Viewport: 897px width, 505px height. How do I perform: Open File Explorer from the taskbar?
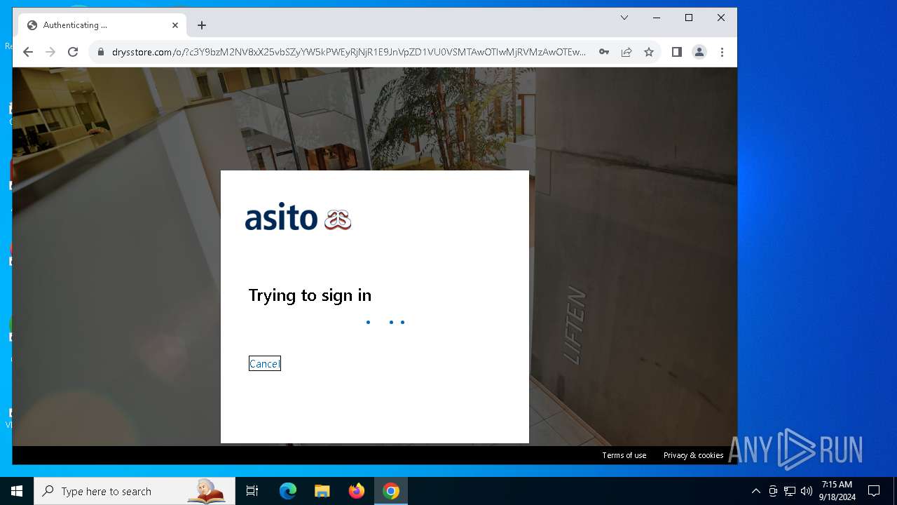point(322,491)
